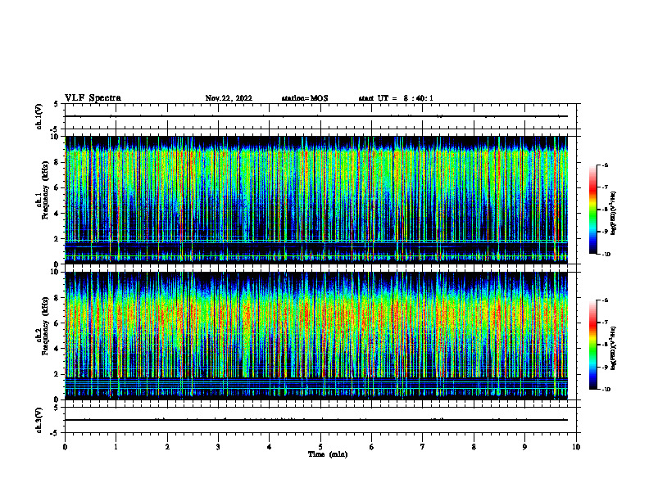The image size is (649, 501).
Task: Click the ch.1 spectrogram color scale bar
Action: (593, 210)
